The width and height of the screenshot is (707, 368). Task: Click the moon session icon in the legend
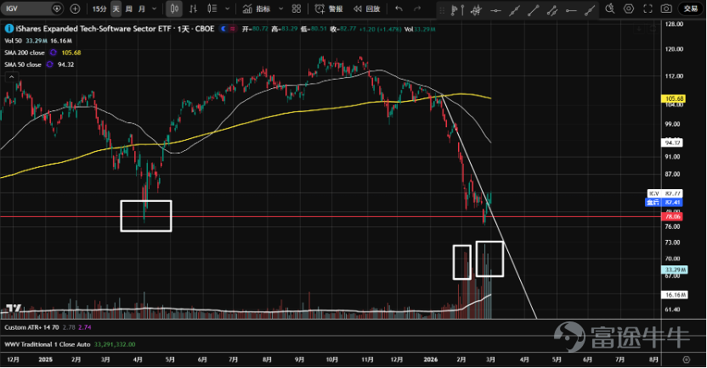(223, 28)
